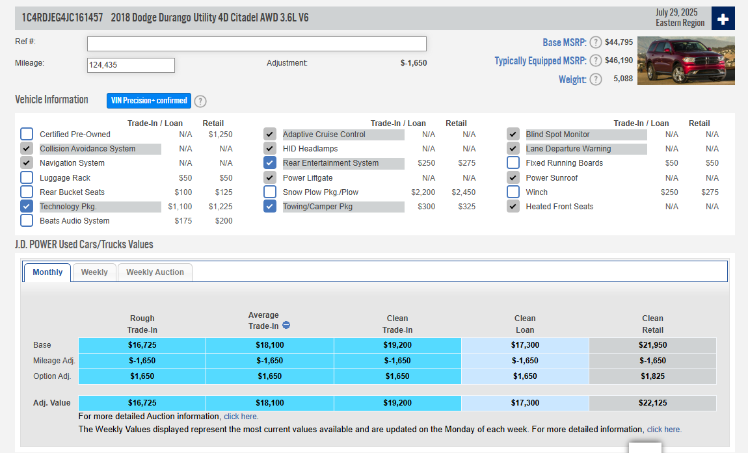This screenshot has width=748, height=453.
Task: Check the Certified Pre-Owned checkbox
Action: point(27,134)
